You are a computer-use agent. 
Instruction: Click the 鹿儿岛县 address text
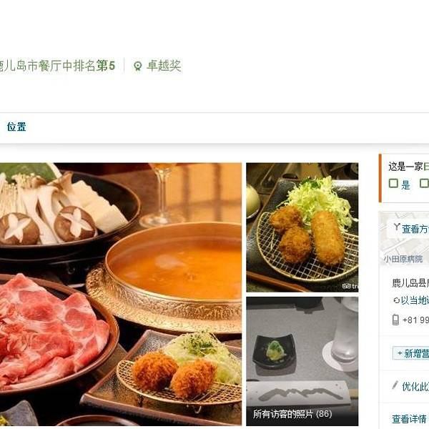410,283
